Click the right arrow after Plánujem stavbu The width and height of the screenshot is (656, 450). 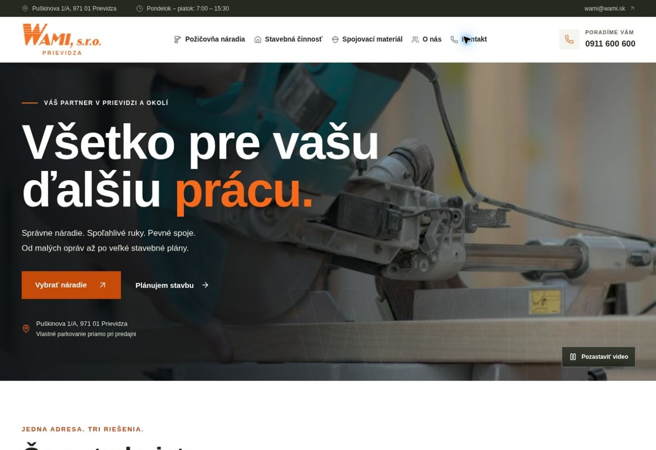point(205,285)
